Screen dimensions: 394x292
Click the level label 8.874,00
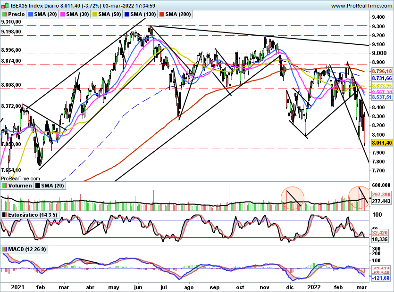coord(11,61)
